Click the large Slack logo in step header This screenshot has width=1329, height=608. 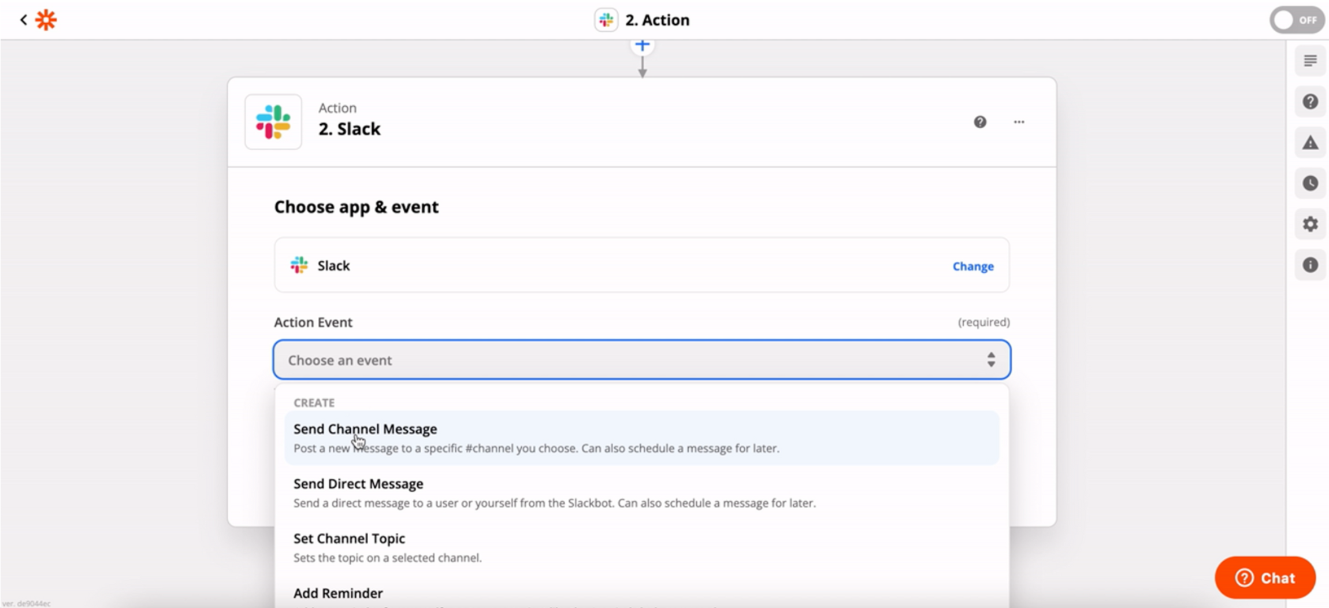click(273, 122)
